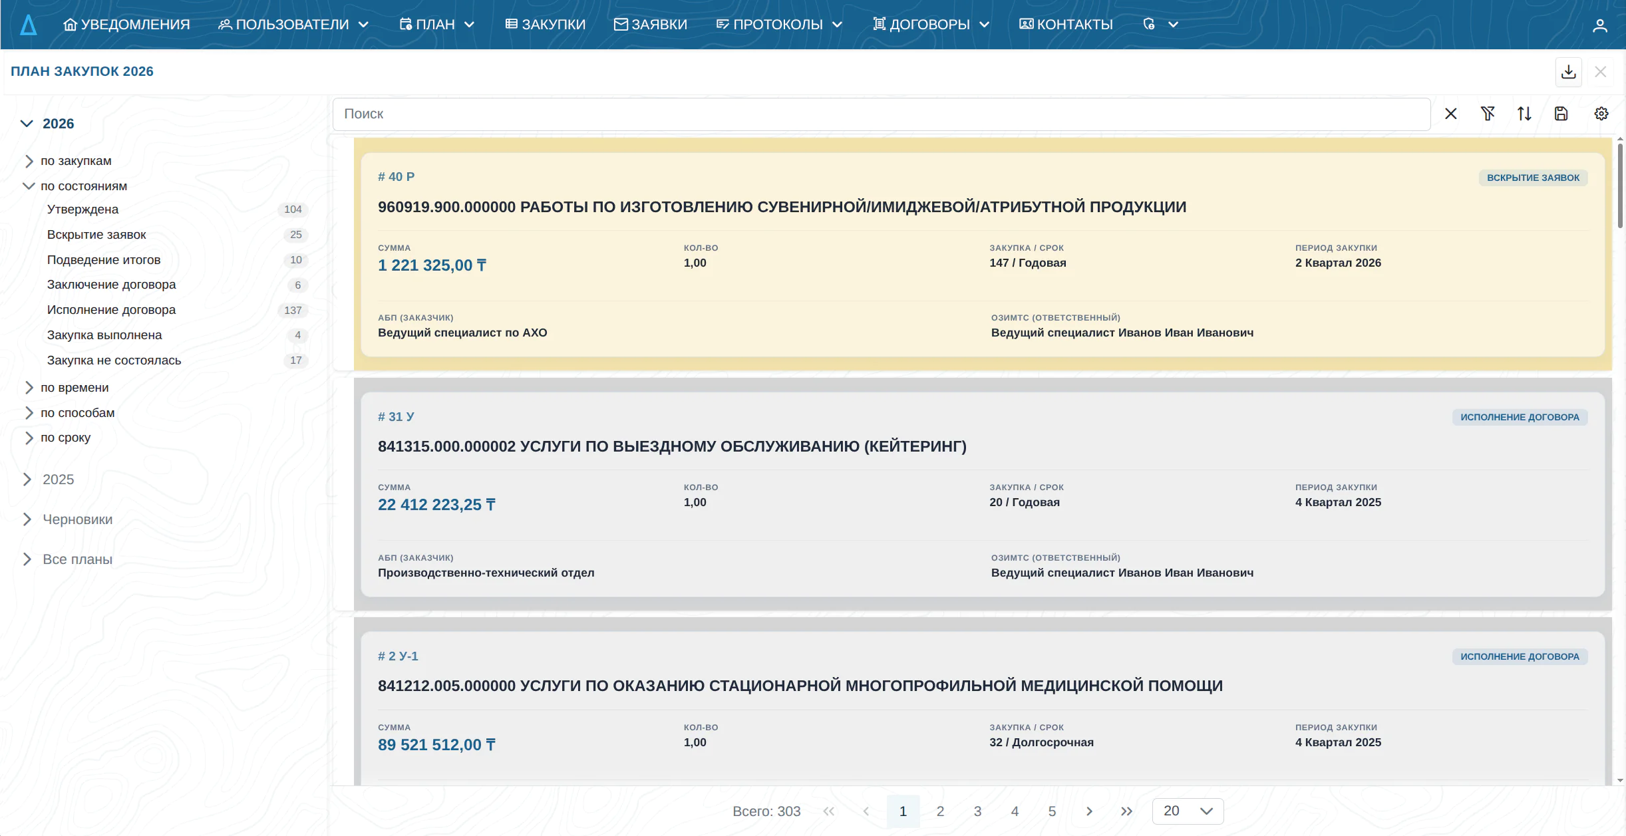Open Уведомления in the top menu
The image size is (1626, 836).
pos(126,25)
